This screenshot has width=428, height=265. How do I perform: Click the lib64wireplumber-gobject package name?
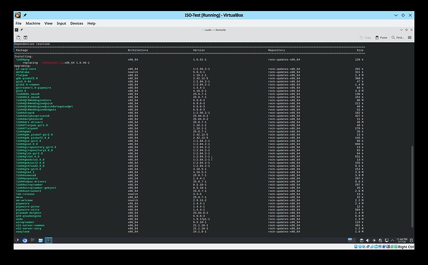pos(36,188)
